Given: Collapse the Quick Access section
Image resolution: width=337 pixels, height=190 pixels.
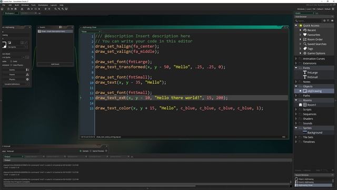Looking at the screenshot, I should point(296,25).
